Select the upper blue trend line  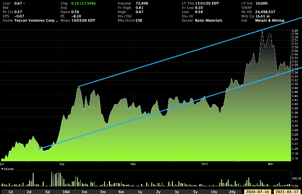point(190,52)
